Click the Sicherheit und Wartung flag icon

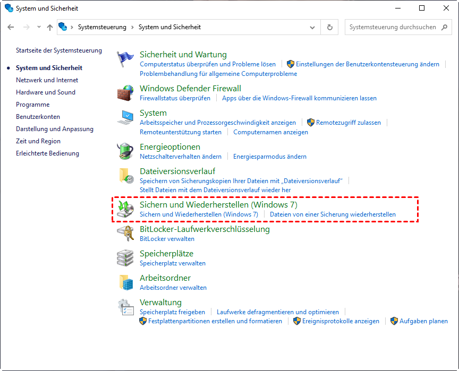click(x=125, y=59)
